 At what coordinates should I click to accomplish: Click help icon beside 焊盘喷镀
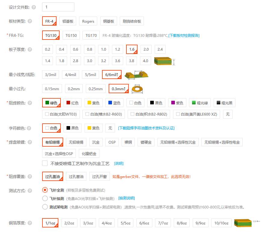pyautogui.click(x=30, y=142)
